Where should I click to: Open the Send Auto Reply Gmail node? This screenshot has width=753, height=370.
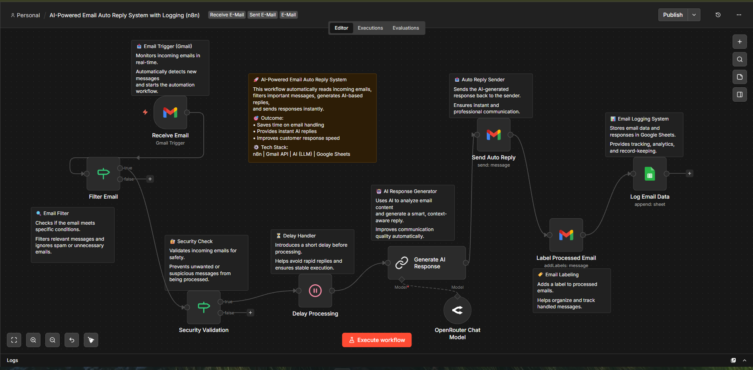click(494, 135)
